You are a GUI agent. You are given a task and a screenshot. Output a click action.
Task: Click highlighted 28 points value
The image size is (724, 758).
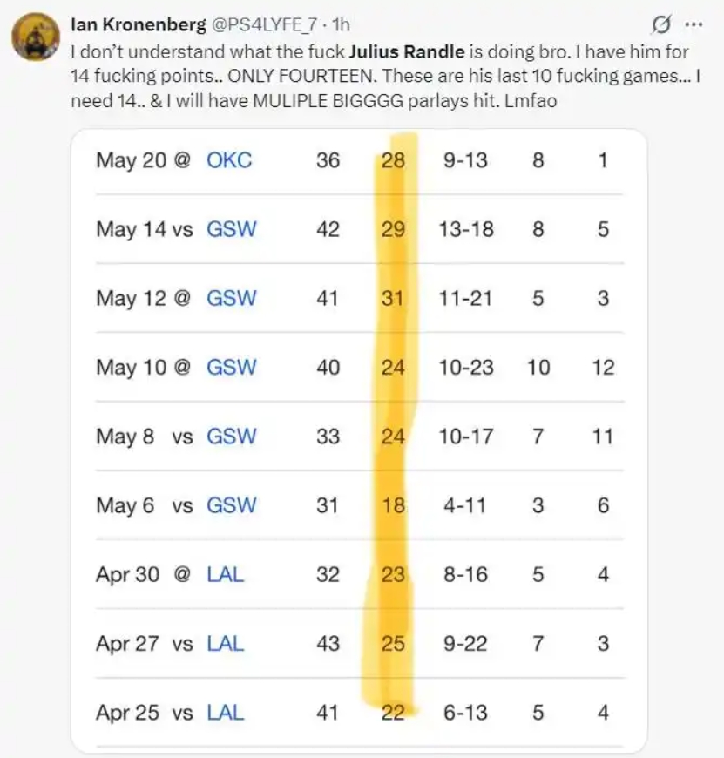(x=393, y=160)
